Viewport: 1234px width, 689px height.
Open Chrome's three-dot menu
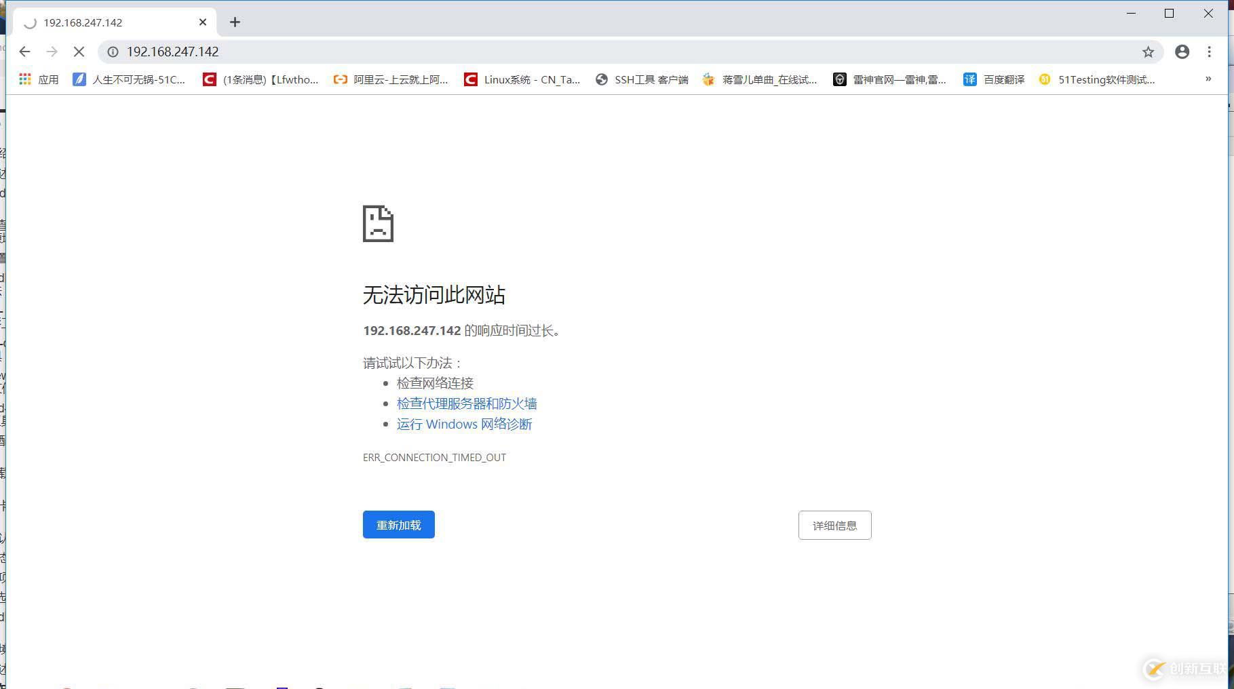tap(1209, 52)
